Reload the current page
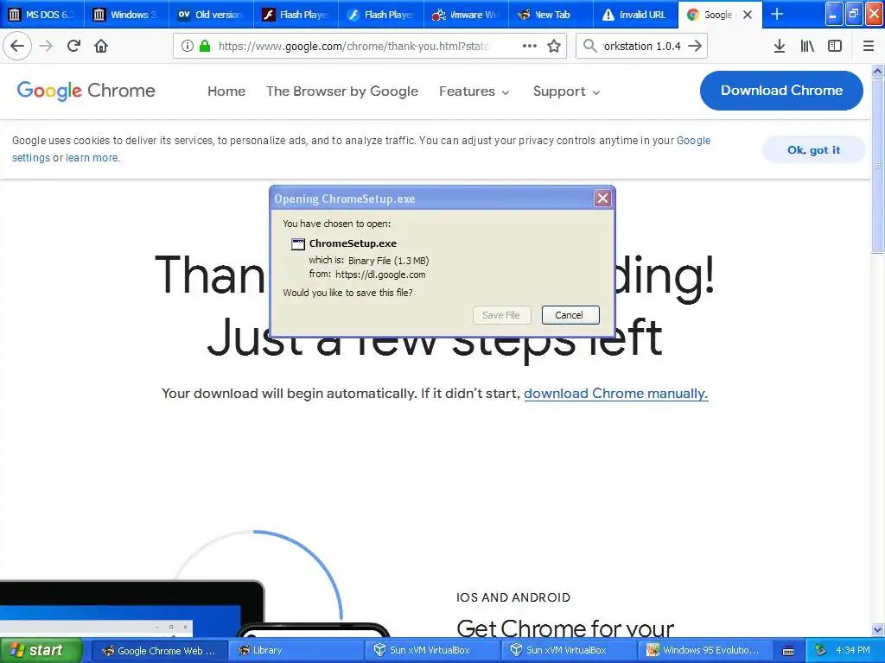The width and height of the screenshot is (885, 663). (x=73, y=46)
